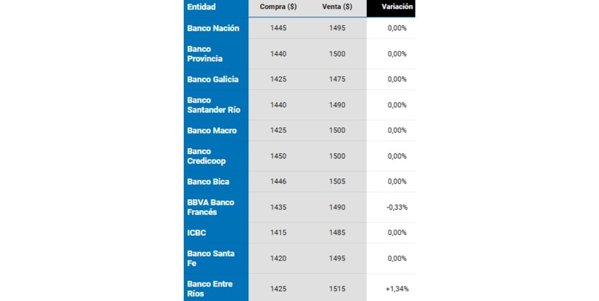Click the Variación column header
The width and height of the screenshot is (599, 301).
pos(397,7)
